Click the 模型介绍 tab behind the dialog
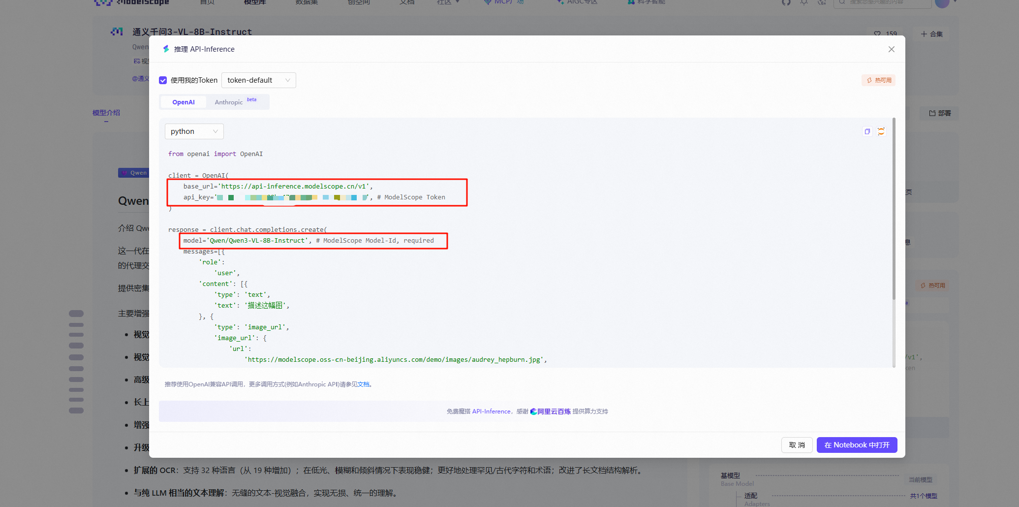This screenshot has width=1019, height=507. click(x=106, y=113)
